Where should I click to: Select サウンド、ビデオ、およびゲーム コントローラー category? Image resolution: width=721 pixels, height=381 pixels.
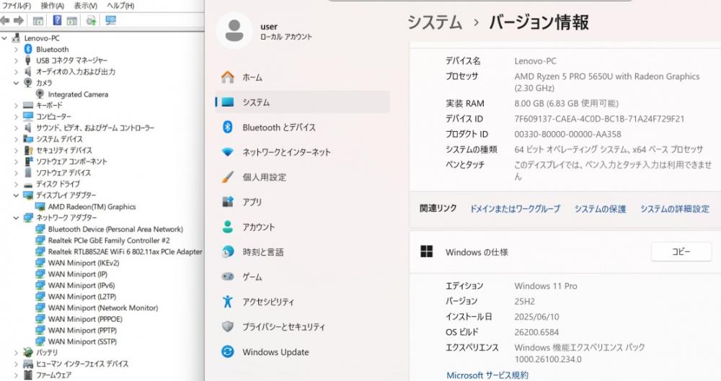pos(95,127)
